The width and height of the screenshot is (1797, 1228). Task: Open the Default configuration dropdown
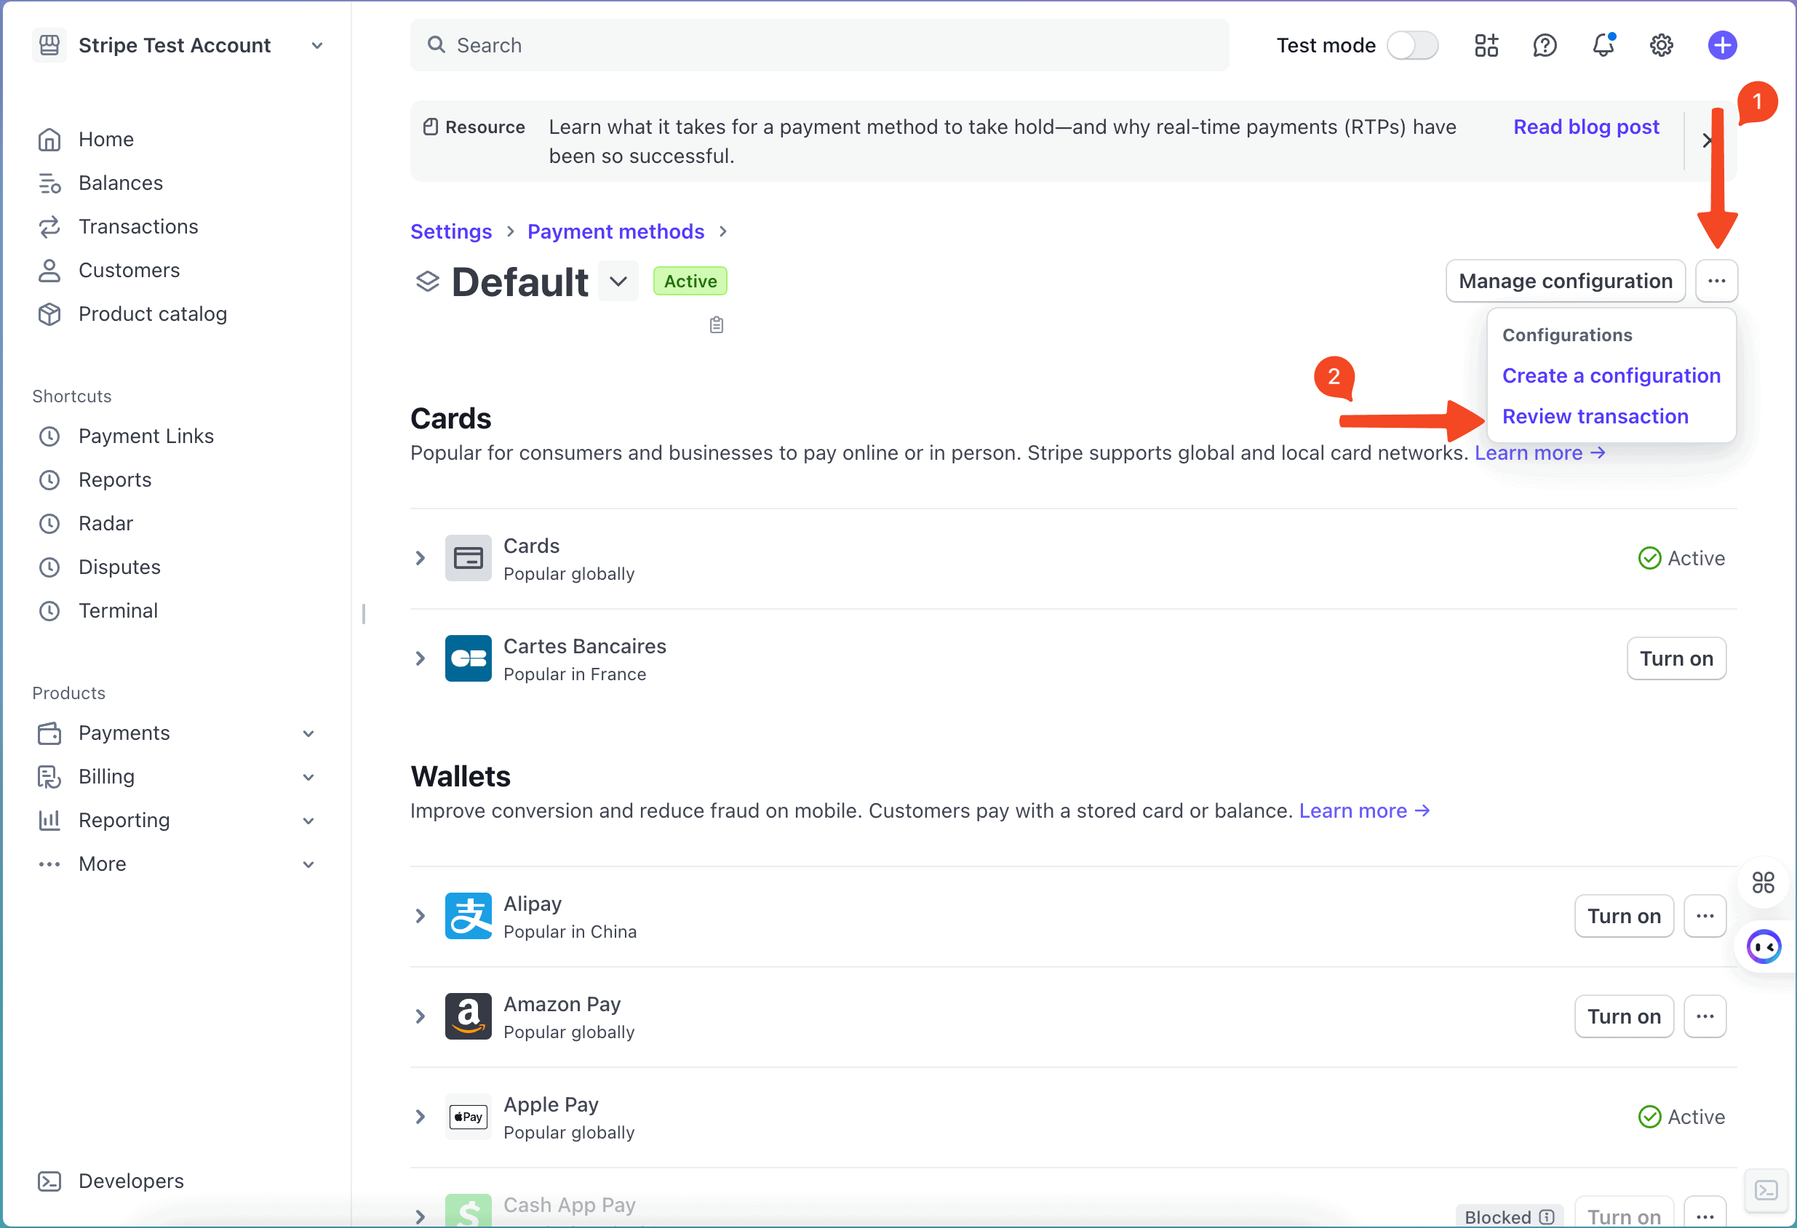click(618, 282)
